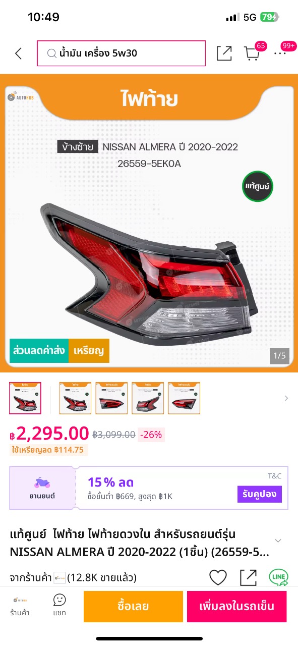
Task: Open the T&C link on coupon
Action: pos(274,476)
